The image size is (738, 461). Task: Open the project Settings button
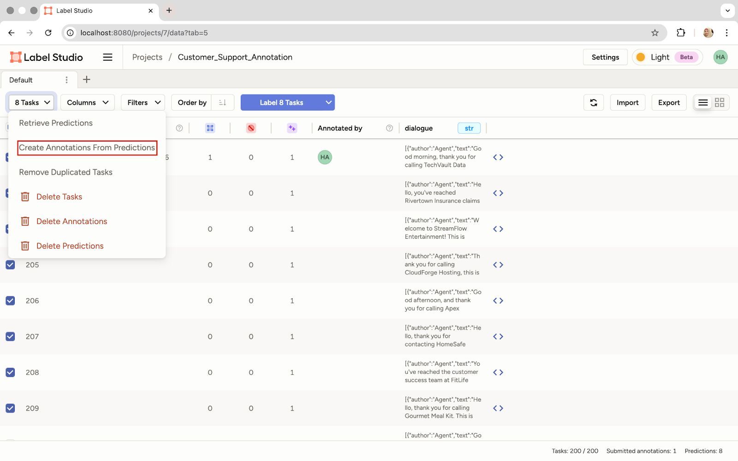click(605, 57)
